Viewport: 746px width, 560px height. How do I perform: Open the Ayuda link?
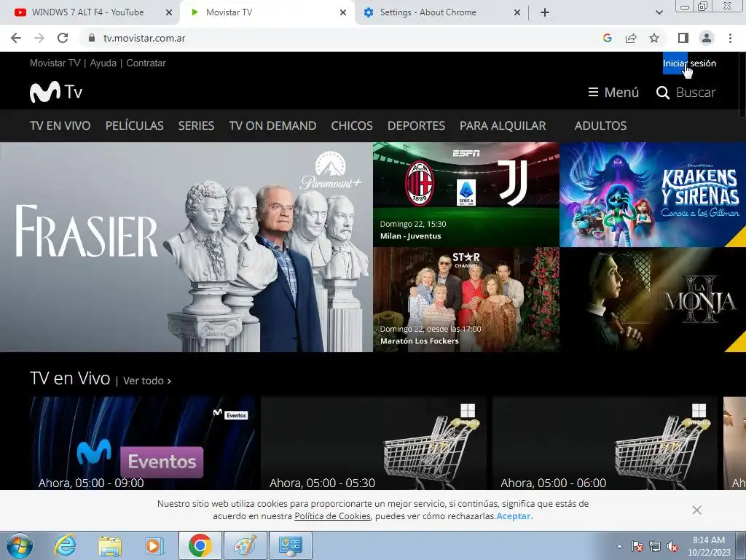pos(103,63)
